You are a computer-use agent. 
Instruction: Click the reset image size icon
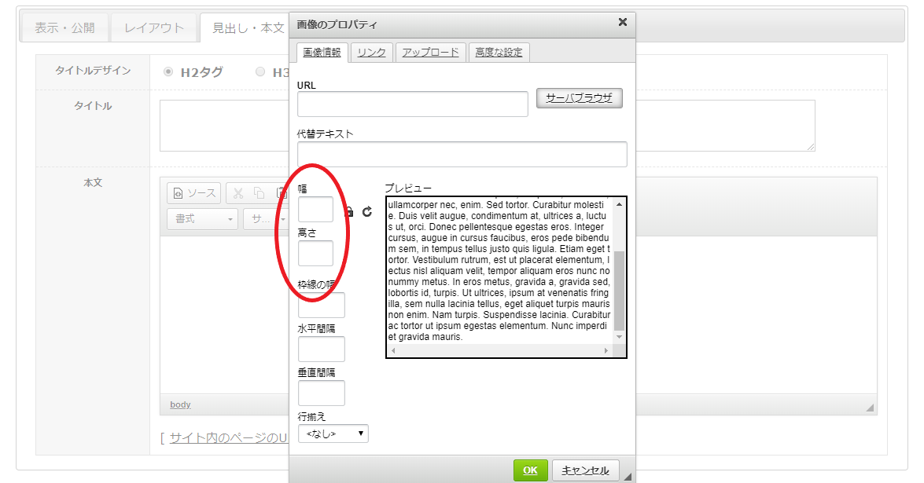[367, 212]
